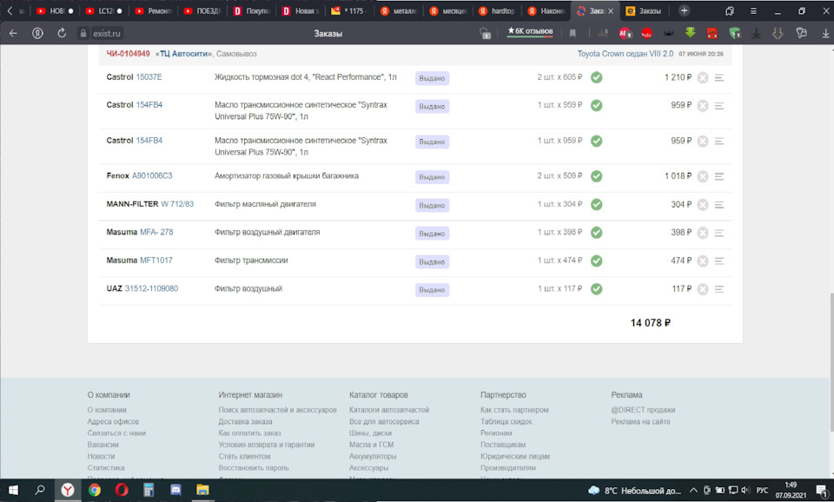Click the green download arrow extension
The height and width of the screenshot is (502, 834).
690,32
